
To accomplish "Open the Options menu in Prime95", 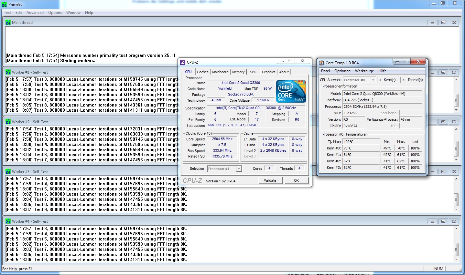I will point(55,13).
